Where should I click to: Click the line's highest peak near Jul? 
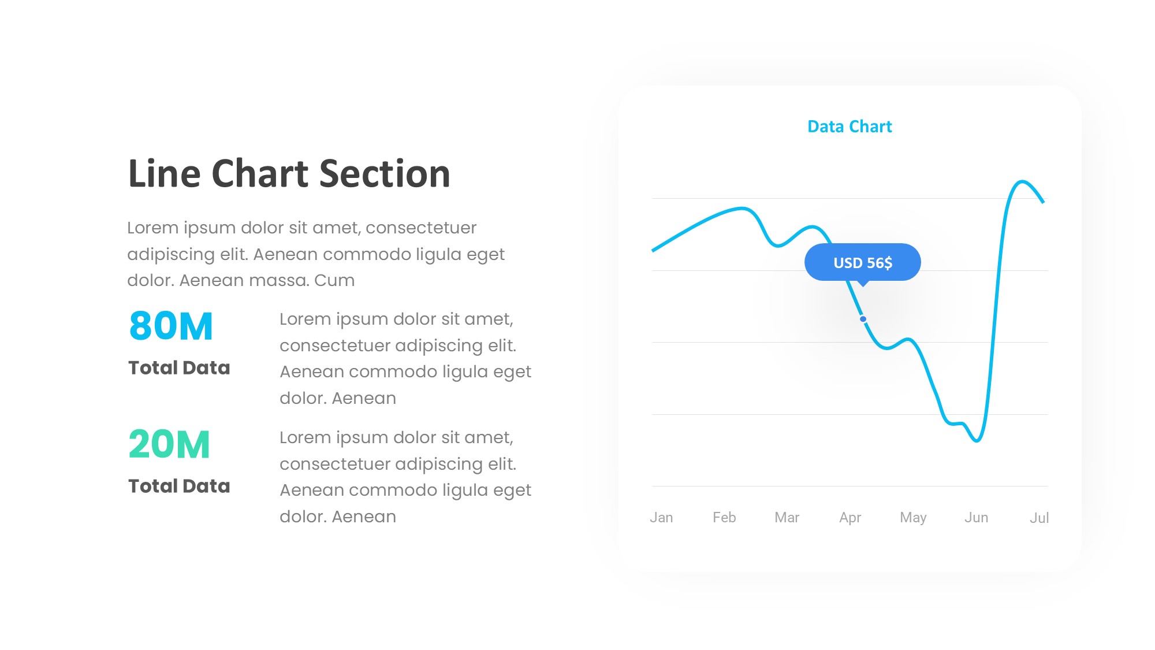(x=1022, y=181)
